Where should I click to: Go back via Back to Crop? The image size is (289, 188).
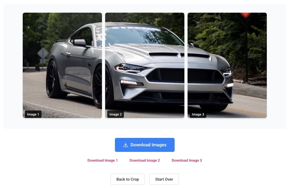tap(128, 179)
